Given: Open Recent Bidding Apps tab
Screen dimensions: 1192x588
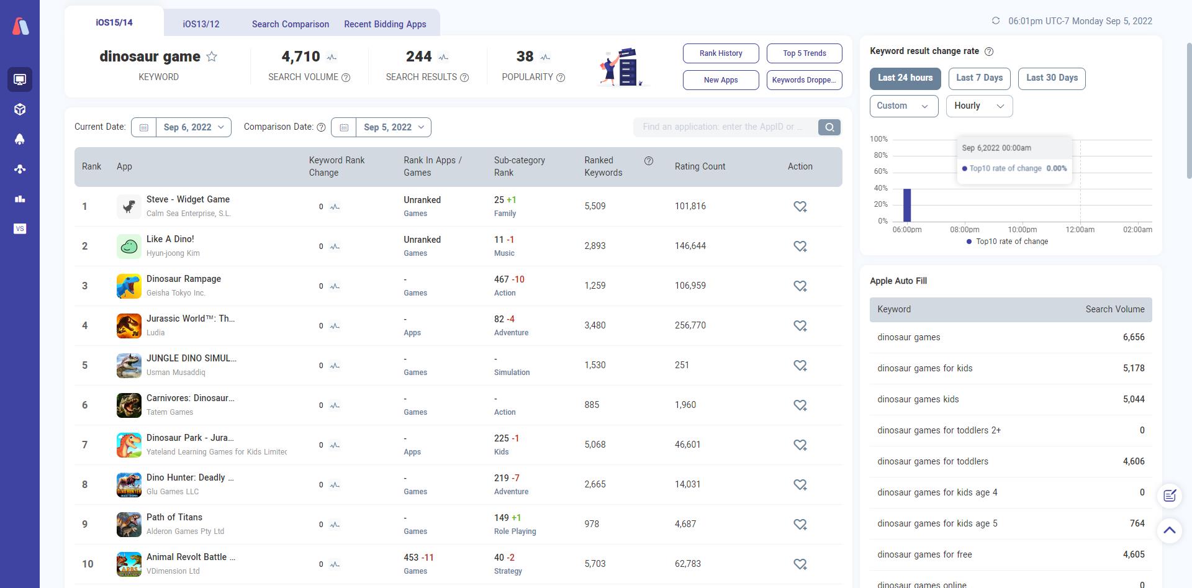Looking at the screenshot, I should (x=385, y=24).
